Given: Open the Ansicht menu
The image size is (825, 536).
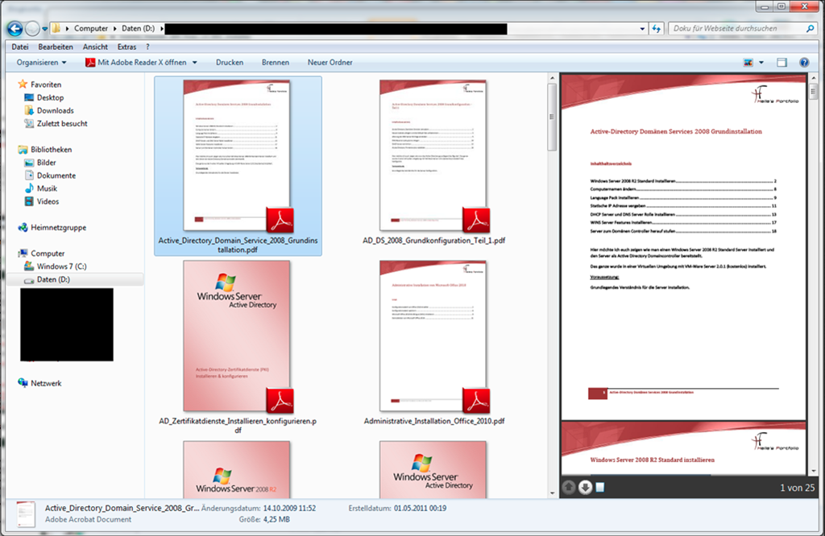Looking at the screenshot, I should pos(95,47).
